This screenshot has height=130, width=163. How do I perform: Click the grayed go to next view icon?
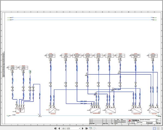pyautogui.click(x=95, y=128)
